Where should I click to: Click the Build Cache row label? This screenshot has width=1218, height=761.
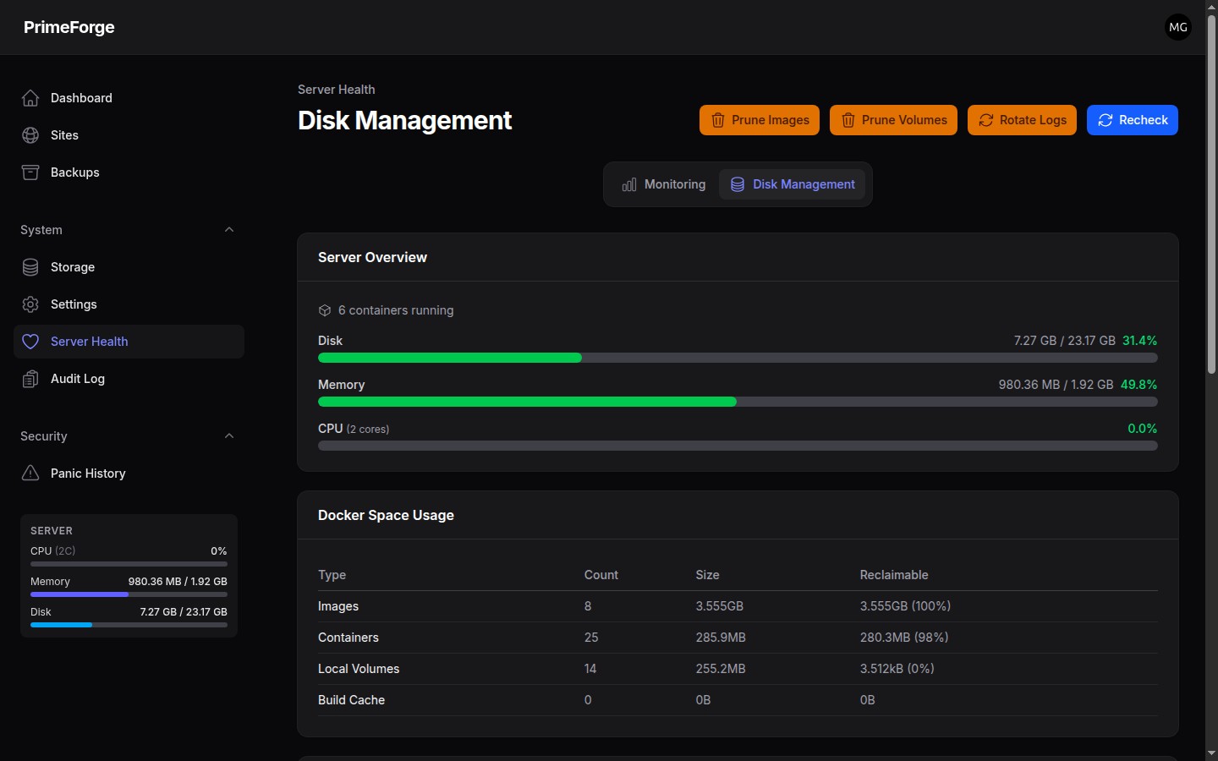point(352,700)
